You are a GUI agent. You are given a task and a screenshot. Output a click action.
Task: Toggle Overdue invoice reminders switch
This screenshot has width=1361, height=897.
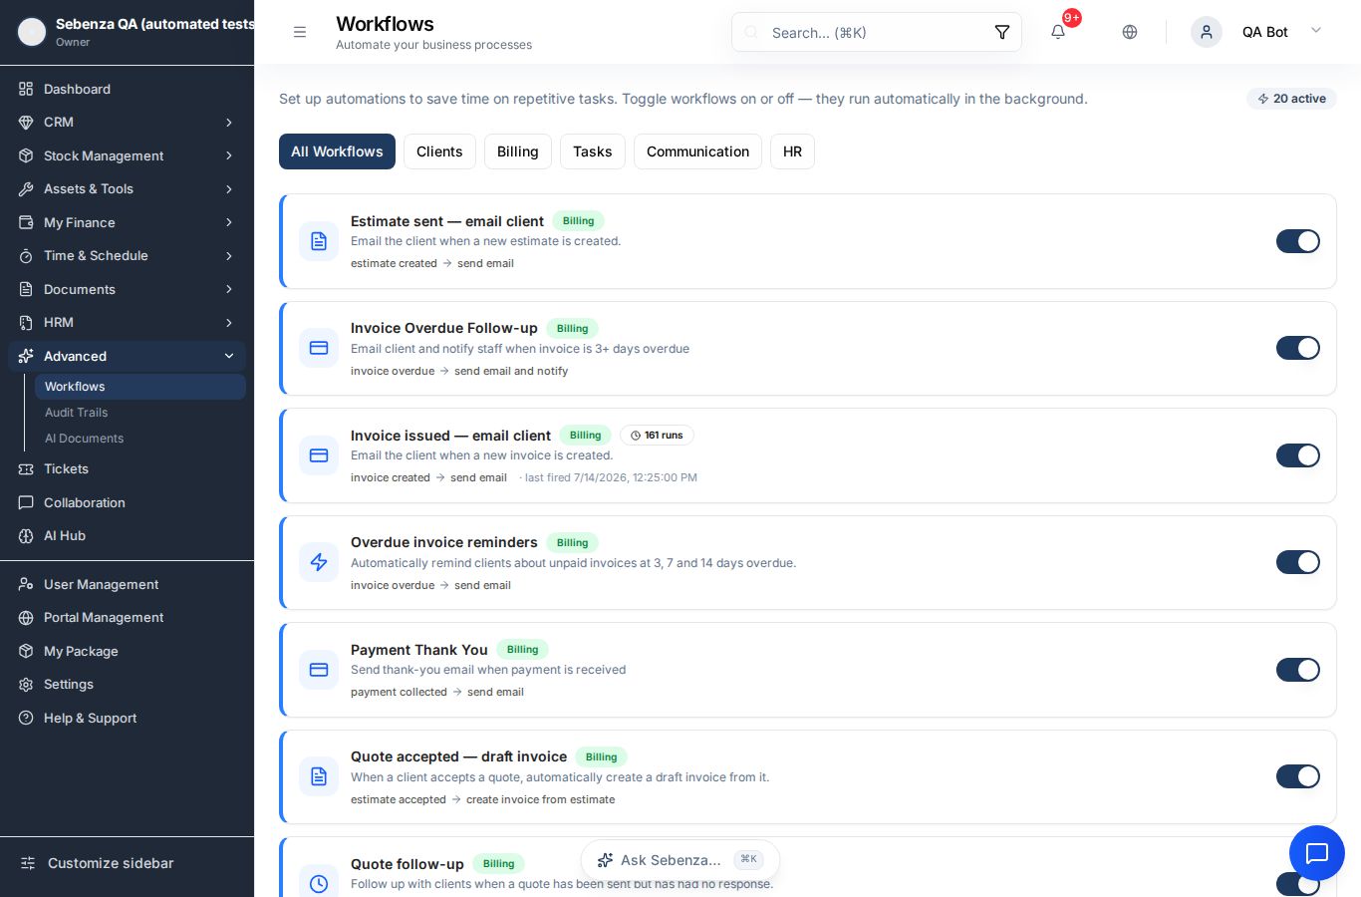1298,562
